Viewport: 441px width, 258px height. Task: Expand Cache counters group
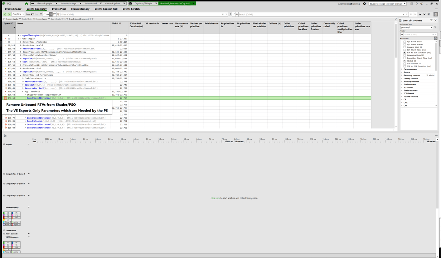click(402, 69)
